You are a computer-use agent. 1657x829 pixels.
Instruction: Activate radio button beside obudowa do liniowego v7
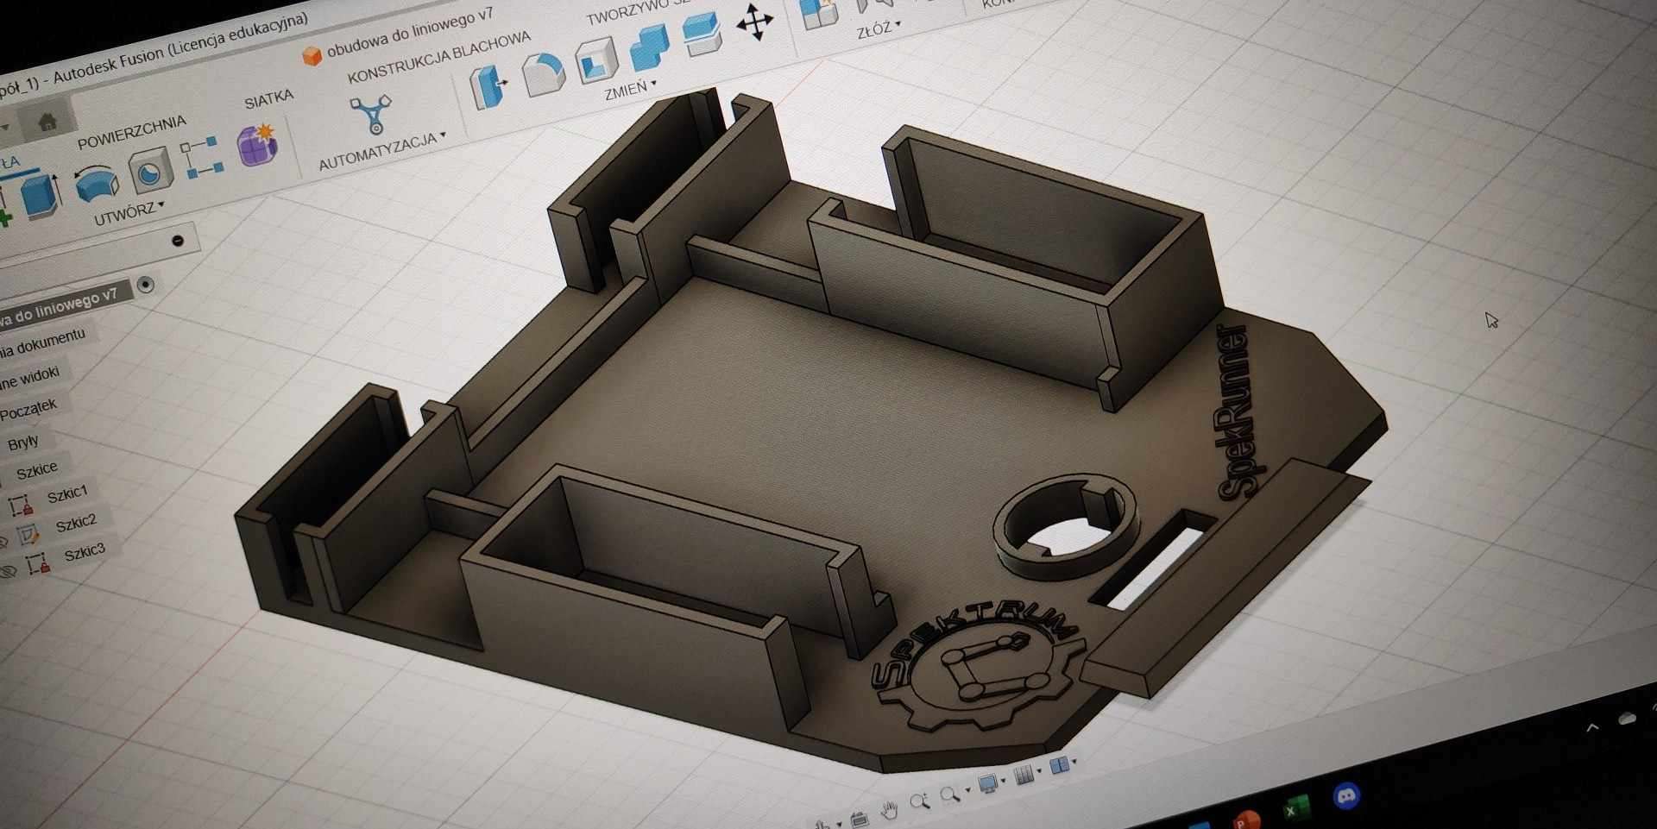[x=146, y=285]
